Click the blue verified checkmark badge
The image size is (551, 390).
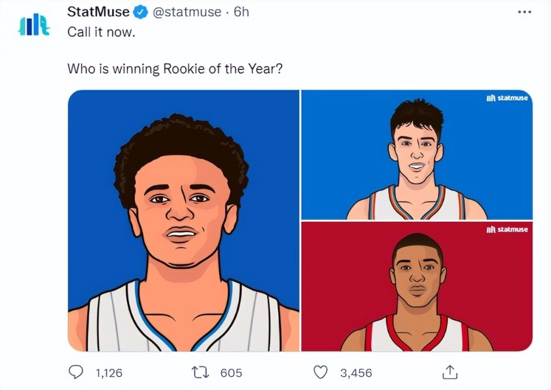tap(140, 12)
